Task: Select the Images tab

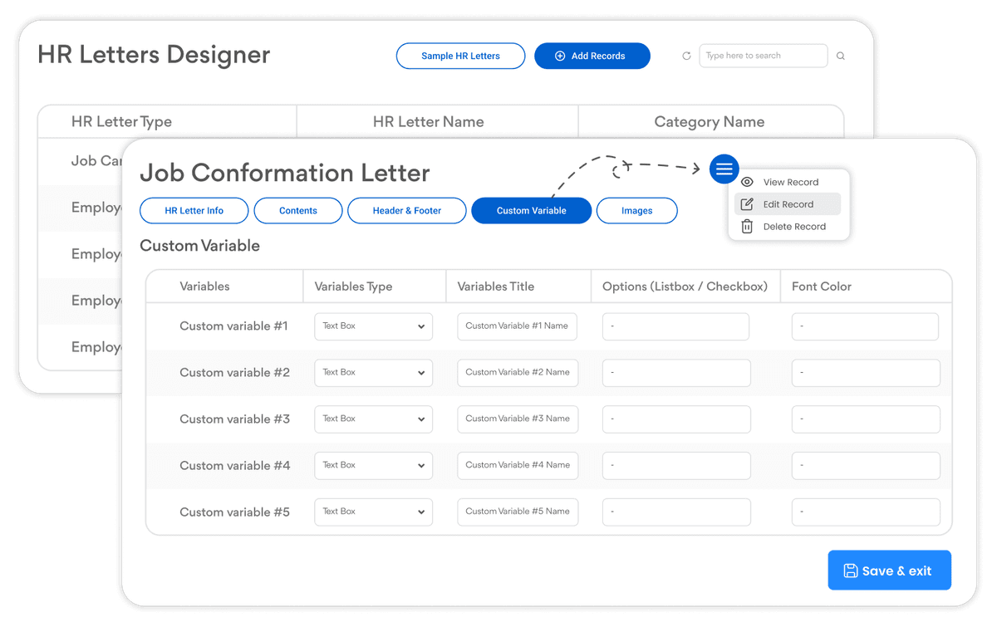Action: pos(636,210)
